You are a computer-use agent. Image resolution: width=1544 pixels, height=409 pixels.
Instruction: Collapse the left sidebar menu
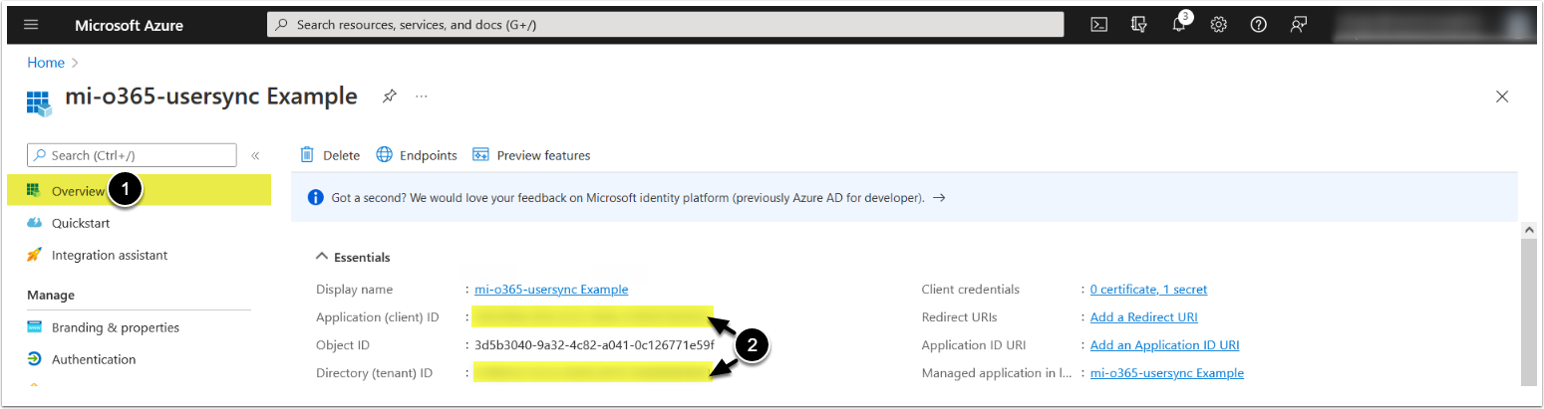pyautogui.click(x=255, y=155)
